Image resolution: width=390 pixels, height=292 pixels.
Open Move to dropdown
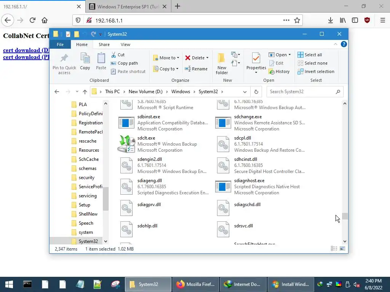[166, 58]
